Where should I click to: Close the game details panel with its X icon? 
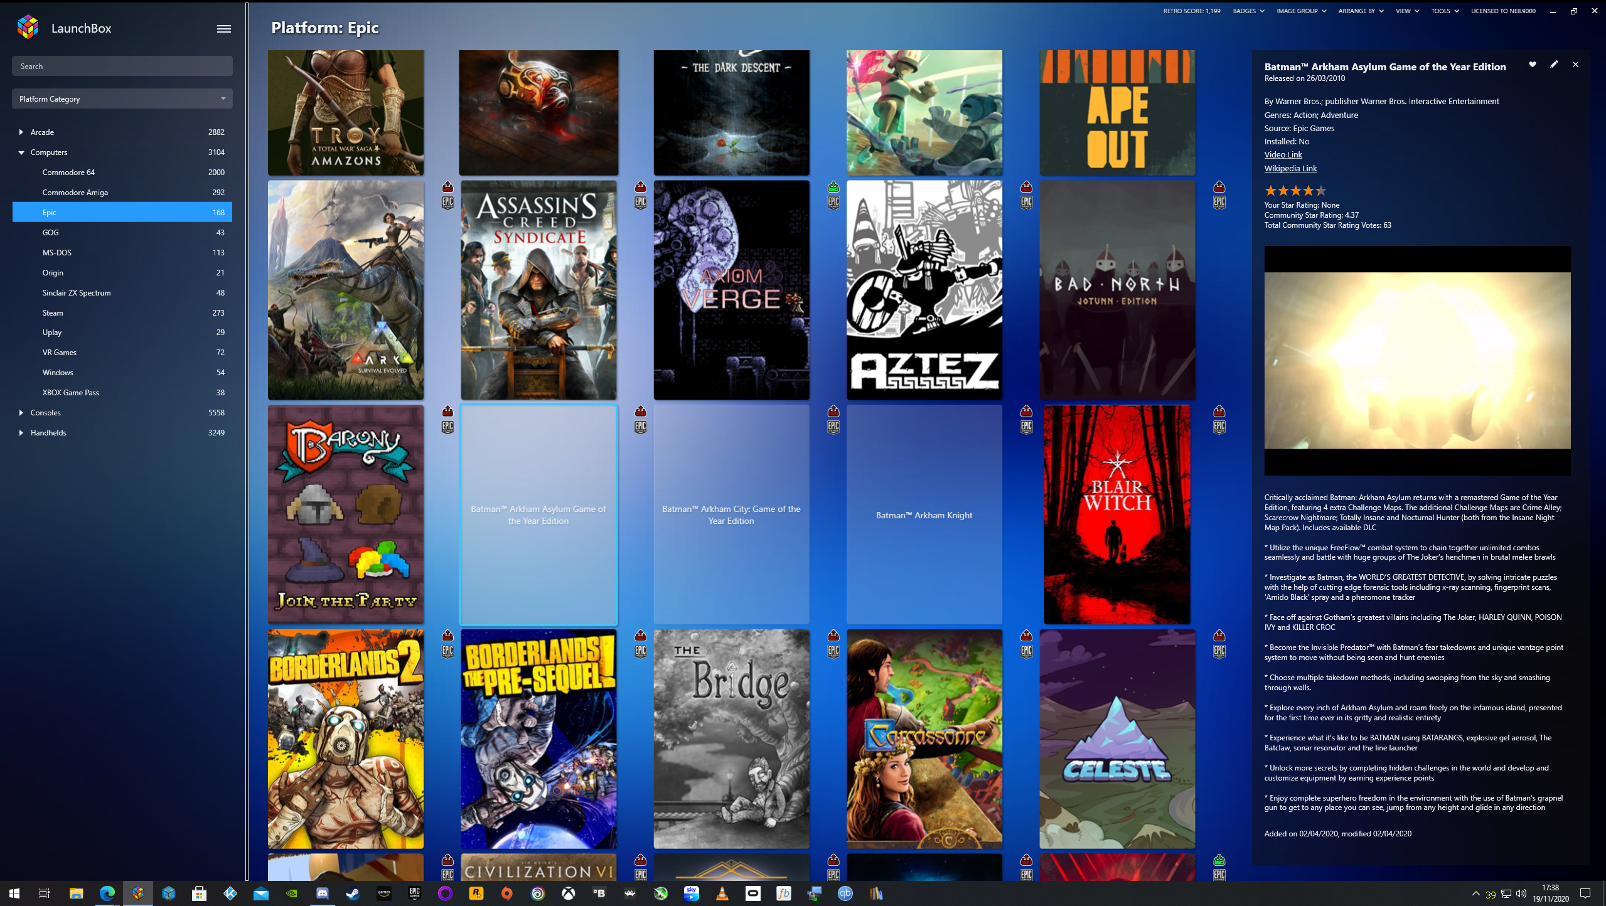1575,65
